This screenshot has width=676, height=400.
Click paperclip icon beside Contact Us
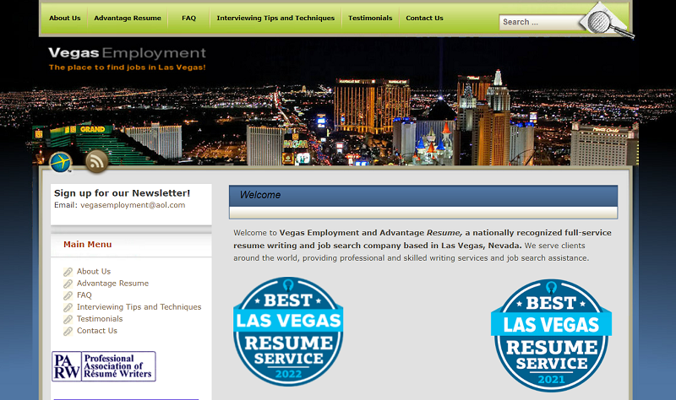68,331
